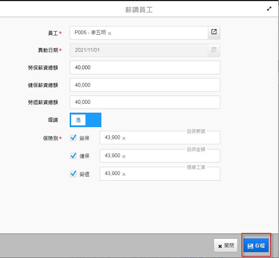Remove the selected employee P005 - 李五明
This screenshot has height=258, width=279.
[110, 33]
